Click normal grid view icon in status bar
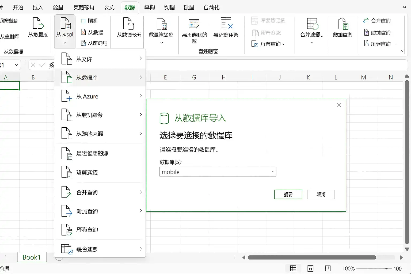 [x=293, y=268]
